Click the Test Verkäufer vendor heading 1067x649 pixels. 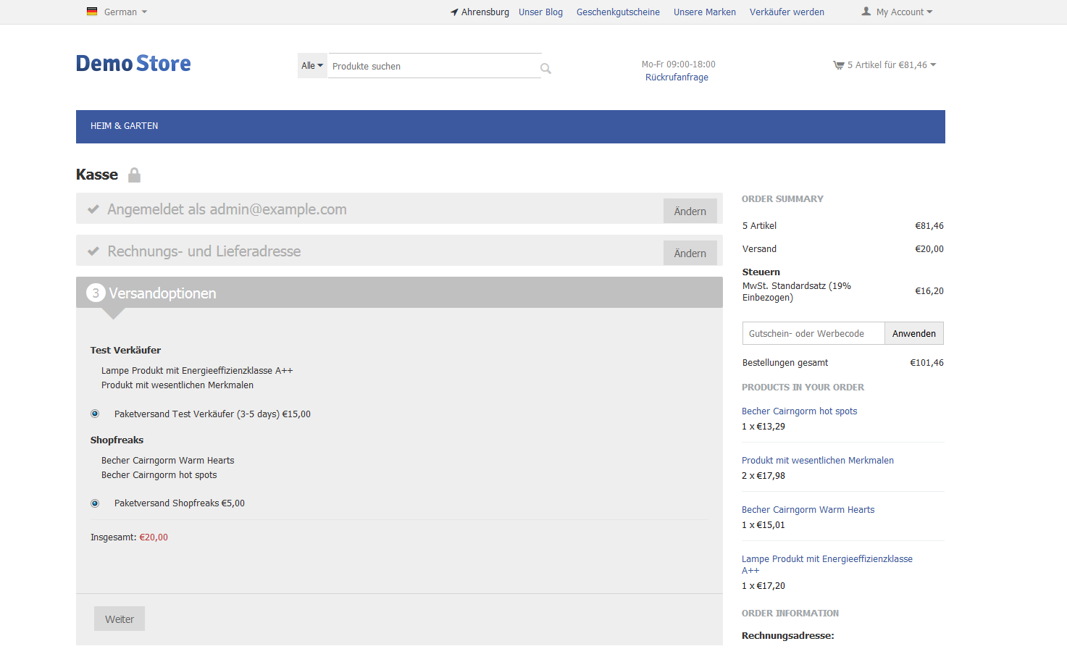125,351
